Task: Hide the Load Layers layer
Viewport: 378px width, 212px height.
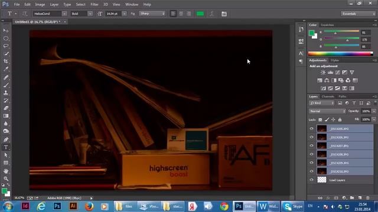Action: click(x=311, y=180)
